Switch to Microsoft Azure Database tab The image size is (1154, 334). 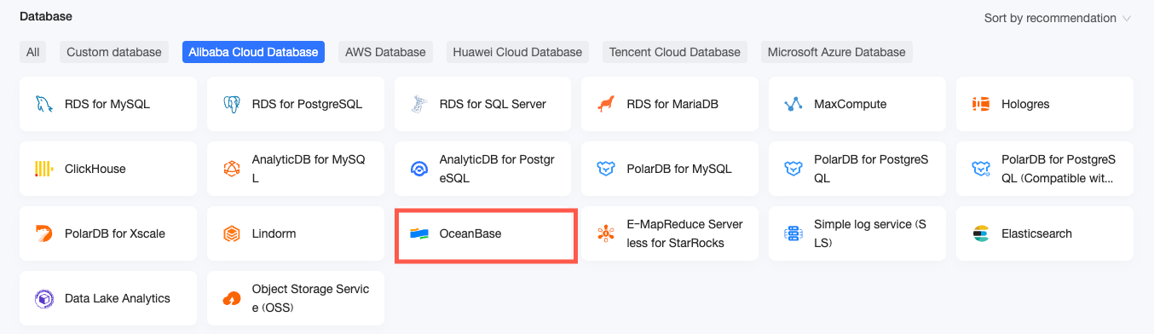pyautogui.click(x=837, y=52)
